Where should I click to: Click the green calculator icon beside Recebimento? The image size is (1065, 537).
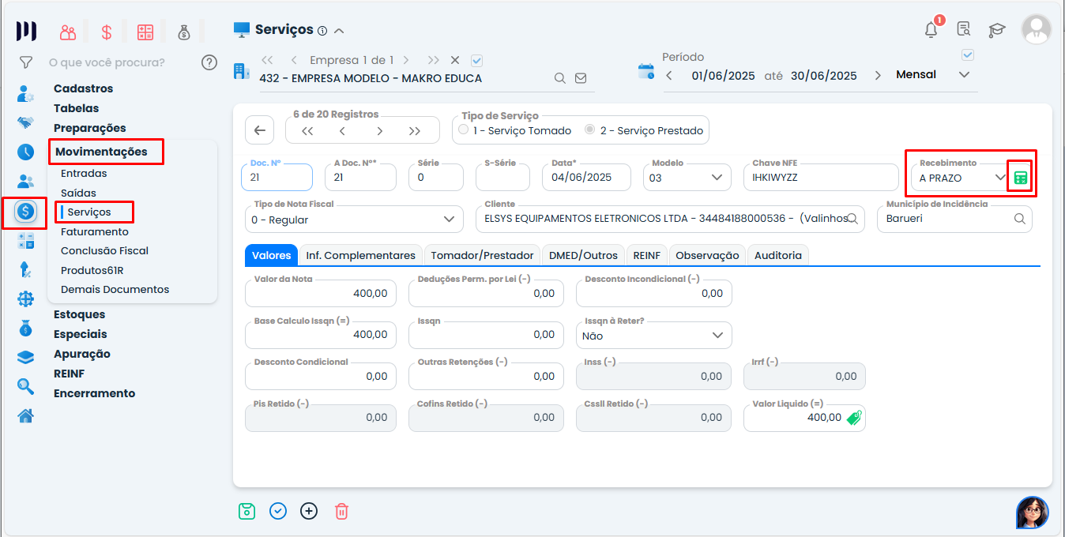tap(1021, 178)
